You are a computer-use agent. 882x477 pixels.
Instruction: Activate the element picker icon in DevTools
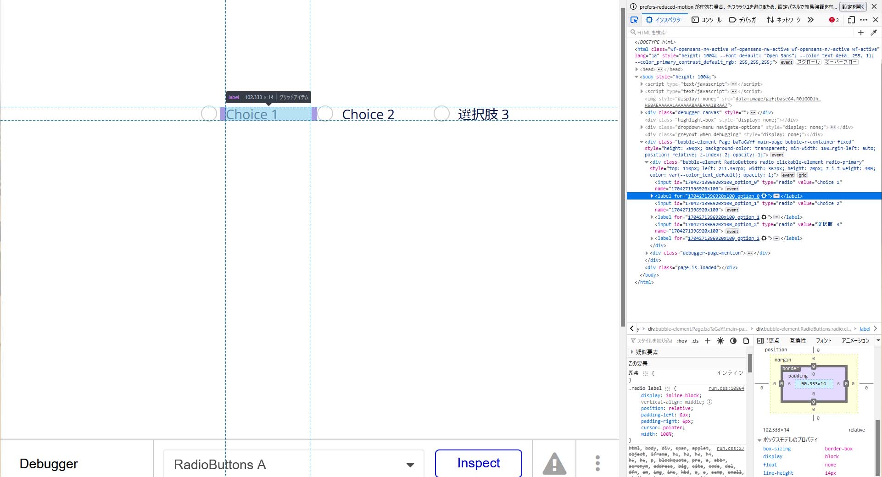[x=634, y=20]
